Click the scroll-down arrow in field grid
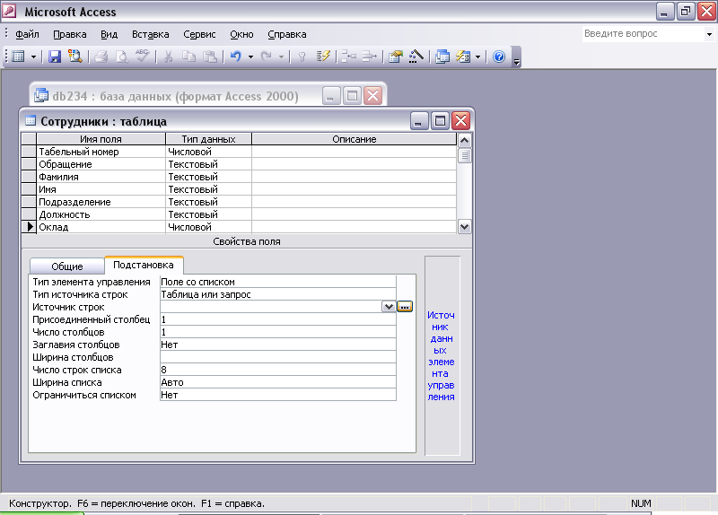 click(464, 227)
